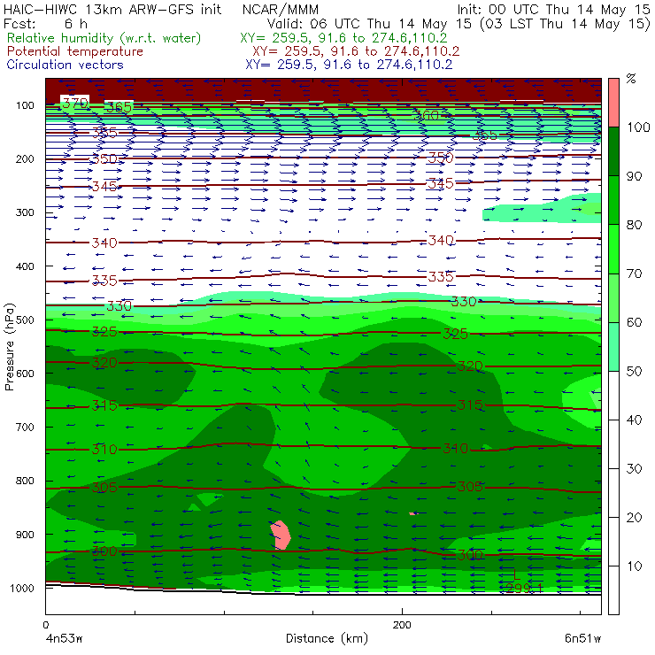
Task: Click the 600 hPa pressure axis label
Action: click(25, 373)
